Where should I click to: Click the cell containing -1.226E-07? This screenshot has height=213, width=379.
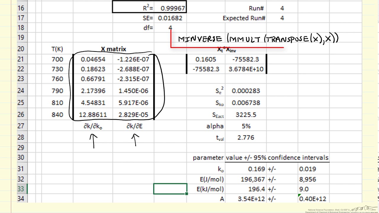(133, 59)
